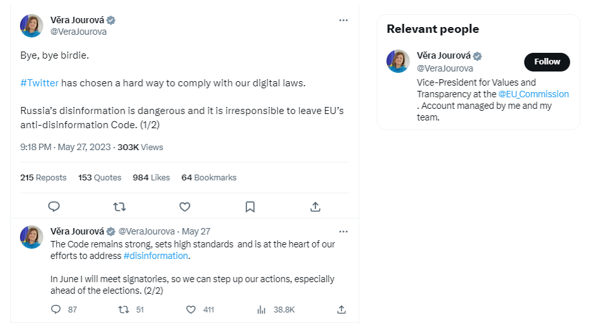This screenshot has width=596, height=335.
Task: Reply to the main tweet
Action: 54,207
